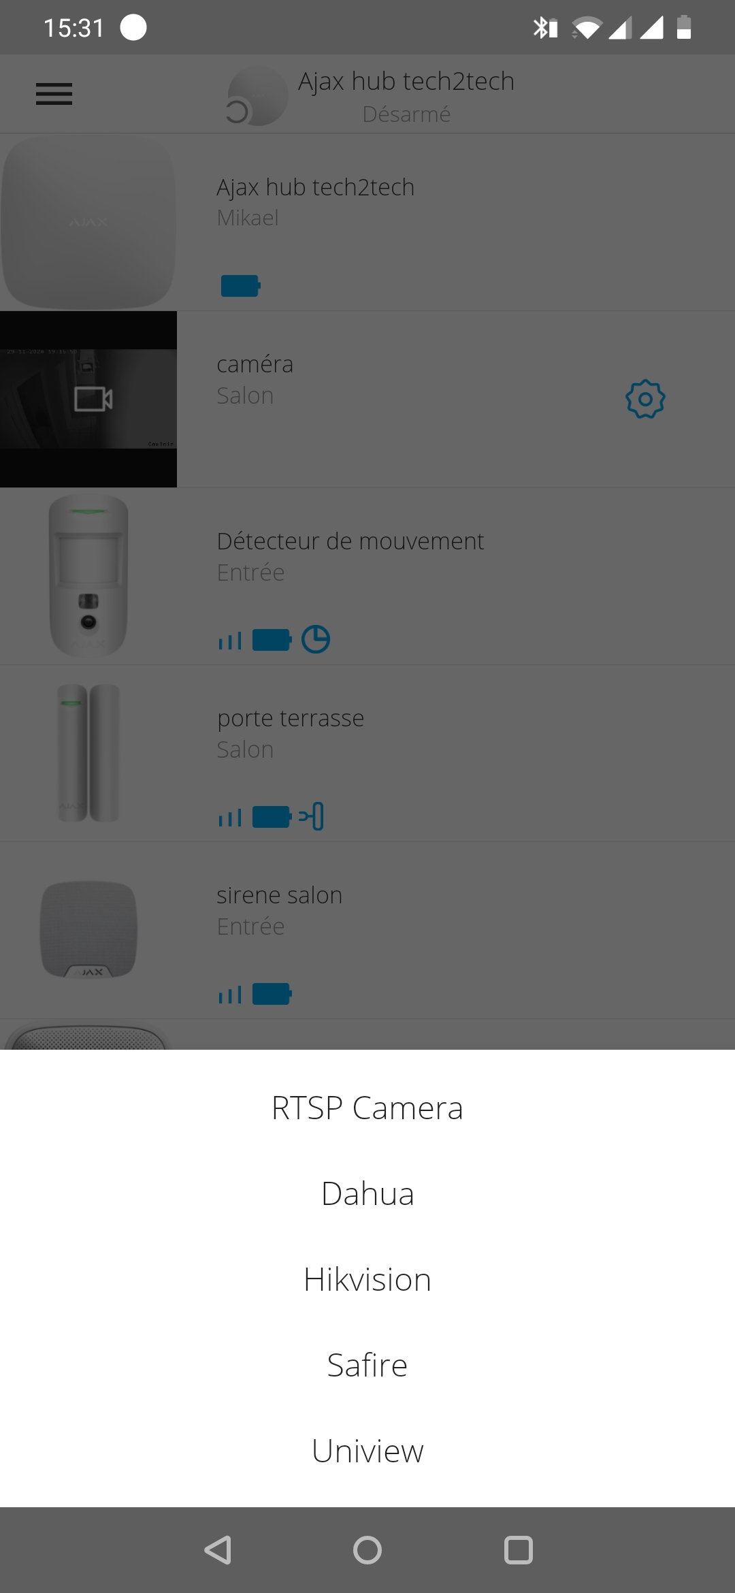Select Uniview camera brand
Viewport: 735px width, 1593px height.
pos(367,1451)
